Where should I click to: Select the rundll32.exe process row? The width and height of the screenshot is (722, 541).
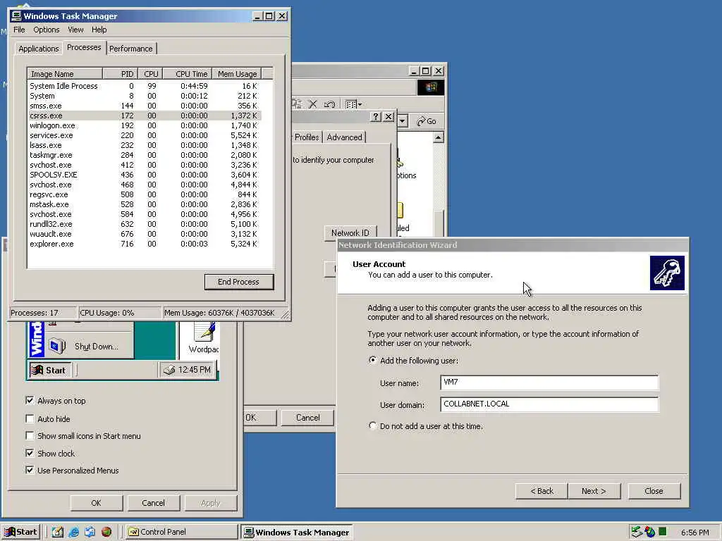(144, 224)
